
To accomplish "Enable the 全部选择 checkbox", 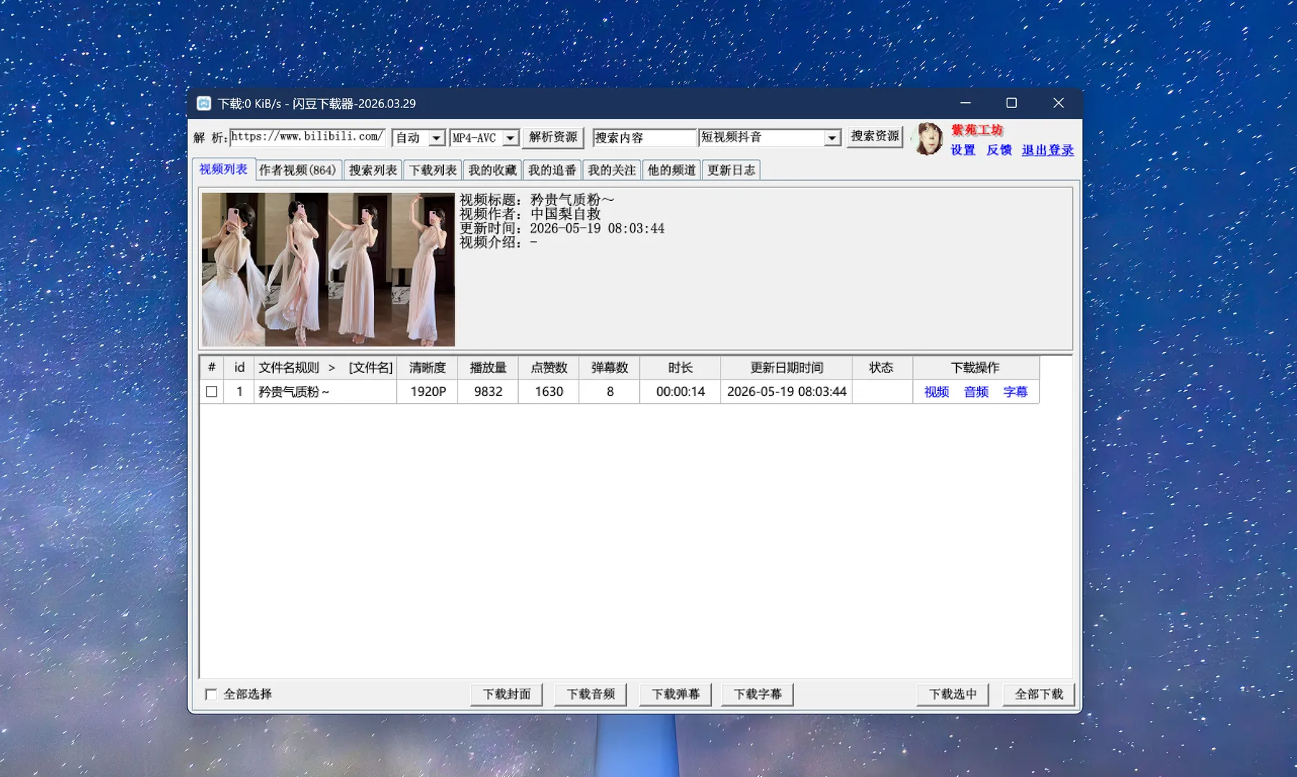I will pos(211,694).
